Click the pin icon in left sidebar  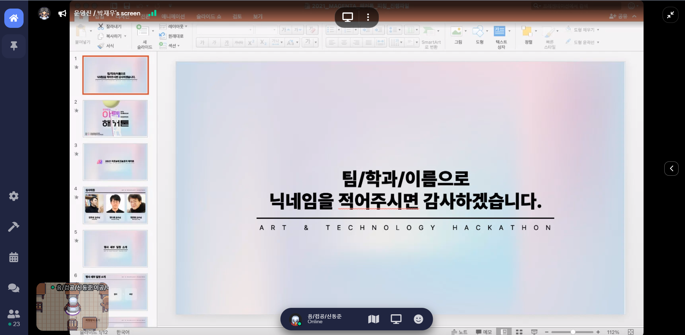14,46
